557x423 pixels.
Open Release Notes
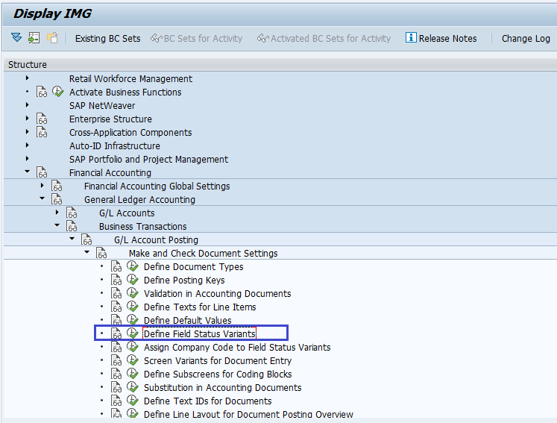[441, 38]
